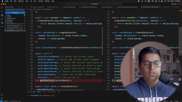
Task: Open the Window menu
Action: 47,1
